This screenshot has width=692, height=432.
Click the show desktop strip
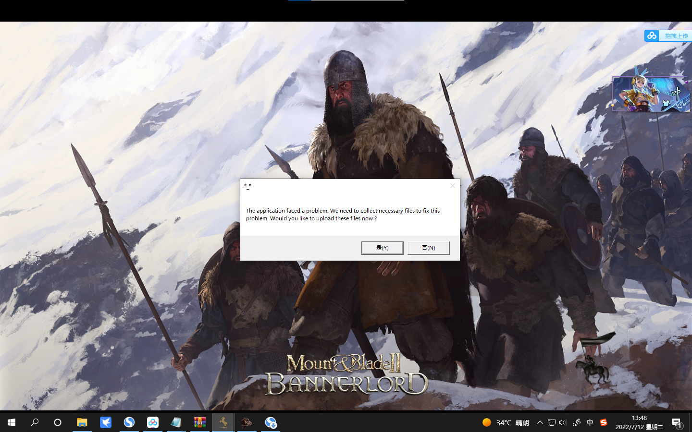pyautogui.click(x=691, y=422)
